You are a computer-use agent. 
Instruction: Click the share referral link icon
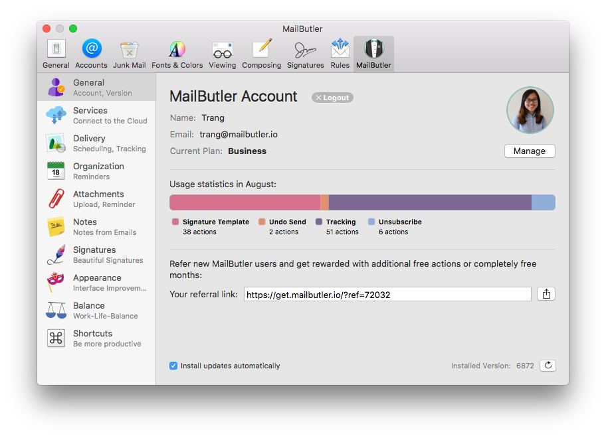pyautogui.click(x=546, y=294)
